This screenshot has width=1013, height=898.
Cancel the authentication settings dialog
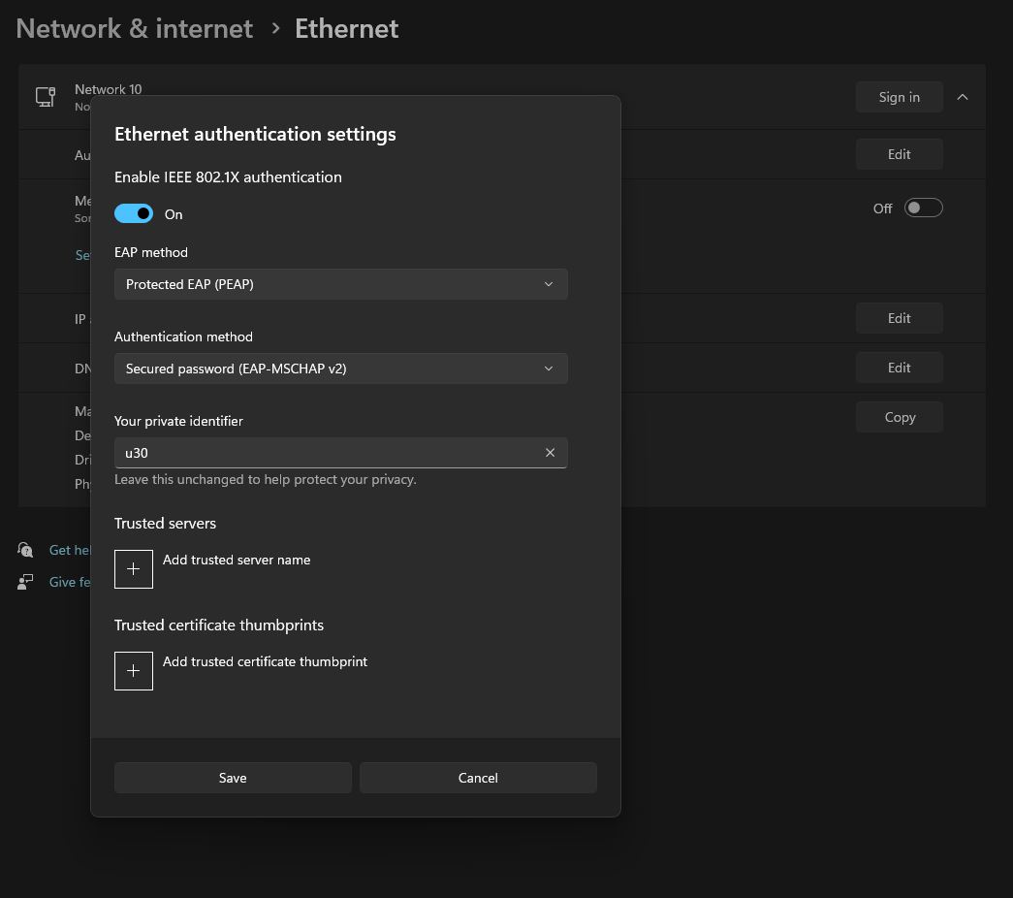click(x=478, y=778)
